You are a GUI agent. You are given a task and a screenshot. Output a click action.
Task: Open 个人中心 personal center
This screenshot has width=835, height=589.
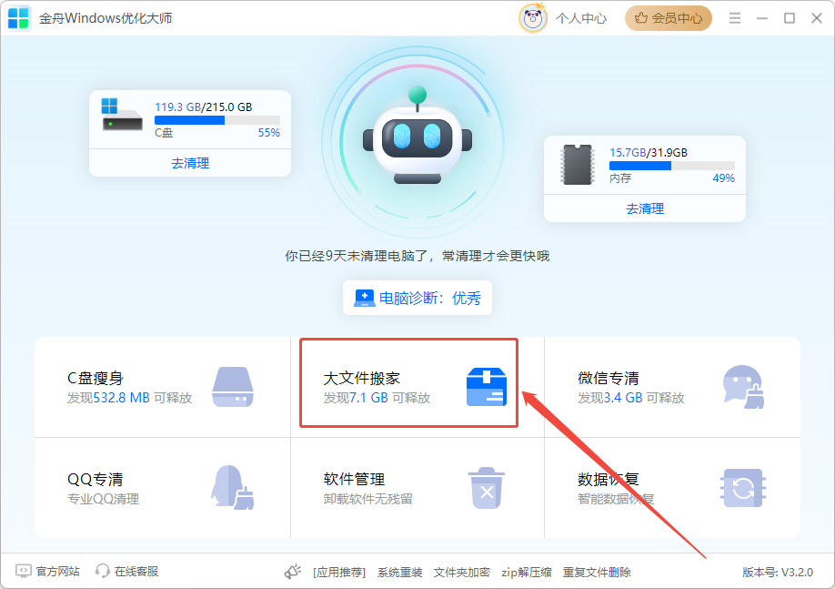(581, 18)
